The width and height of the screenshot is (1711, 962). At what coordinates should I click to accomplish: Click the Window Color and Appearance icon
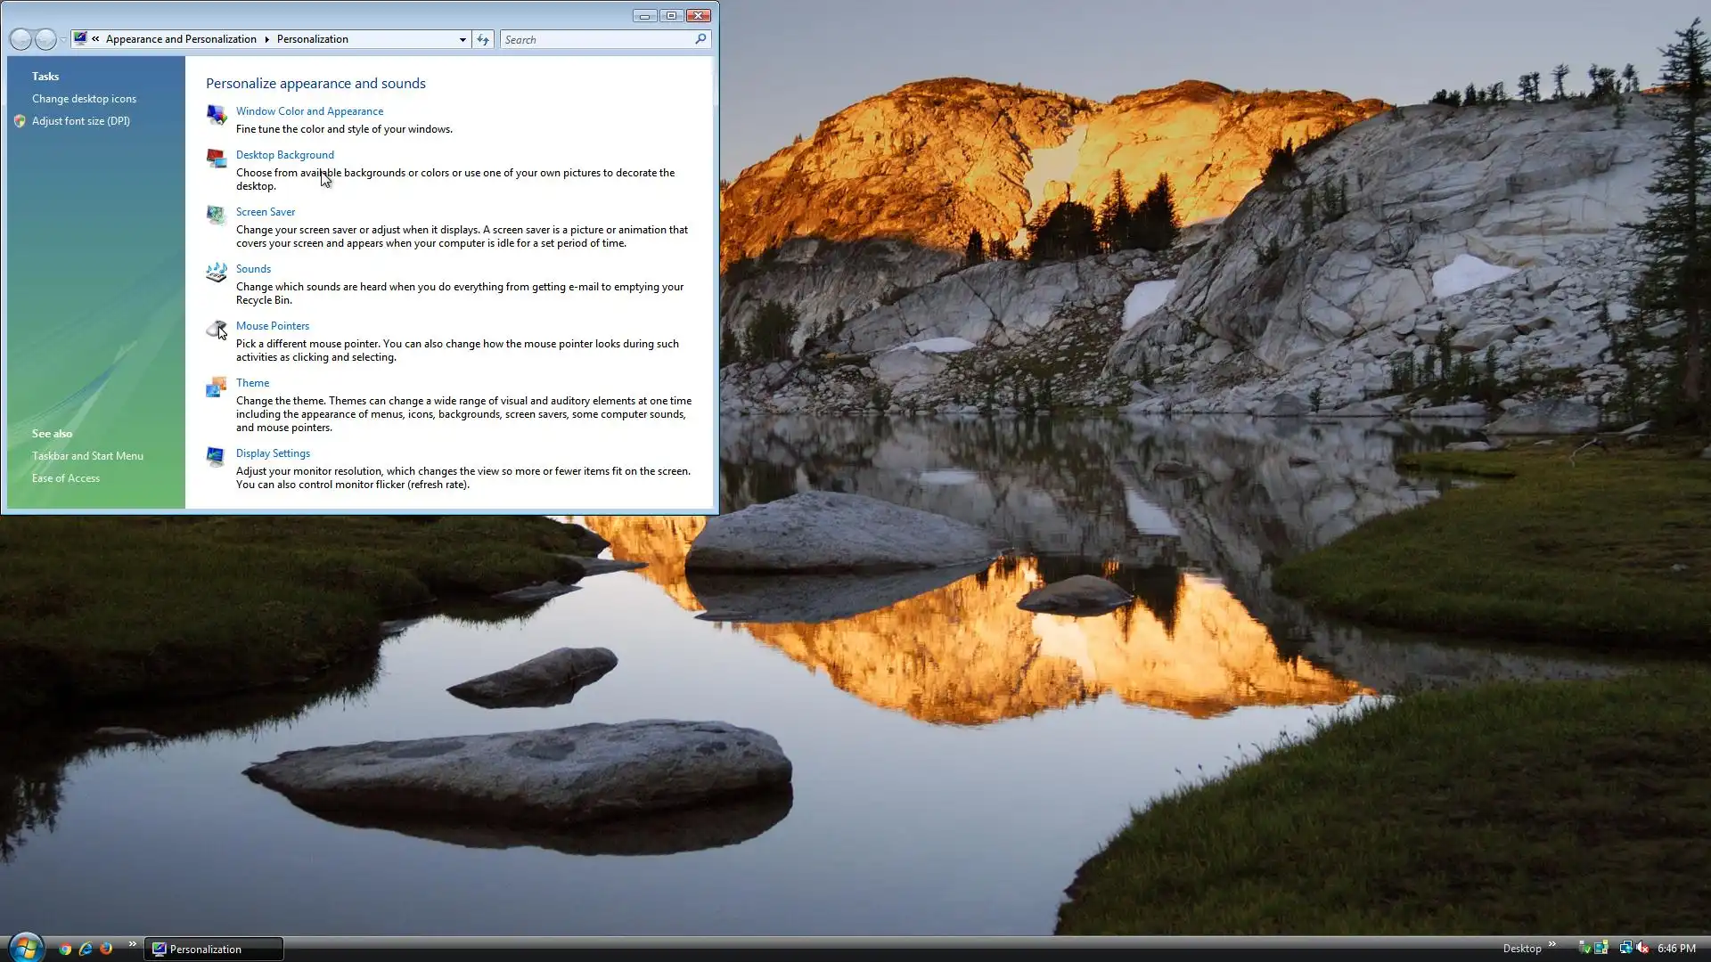point(216,115)
